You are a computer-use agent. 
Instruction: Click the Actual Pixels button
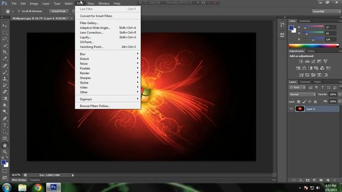click(58, 11)
